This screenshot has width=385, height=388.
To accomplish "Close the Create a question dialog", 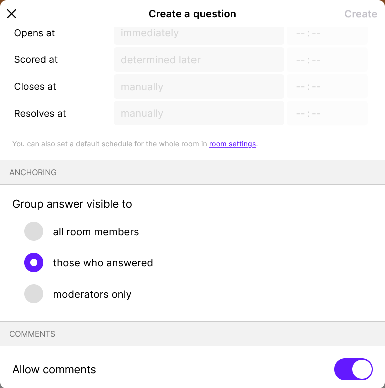I will (x=11, y=14).
